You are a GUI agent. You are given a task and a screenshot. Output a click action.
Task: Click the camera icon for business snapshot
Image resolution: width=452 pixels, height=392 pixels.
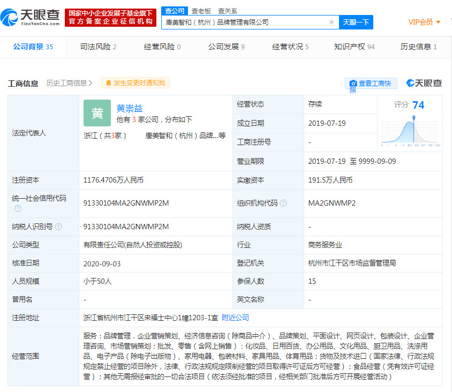[353, 84]
